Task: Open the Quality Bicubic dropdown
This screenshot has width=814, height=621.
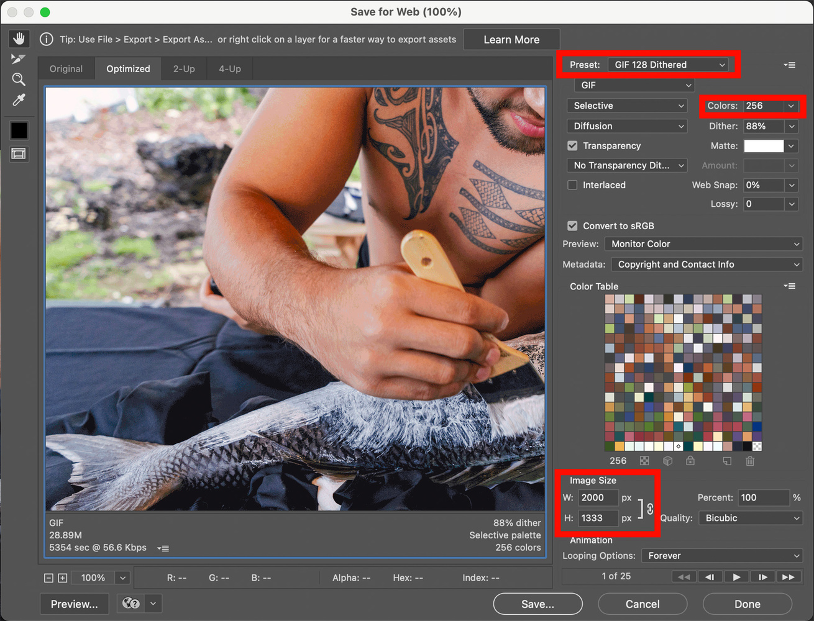Action: (x=751, y=518)
